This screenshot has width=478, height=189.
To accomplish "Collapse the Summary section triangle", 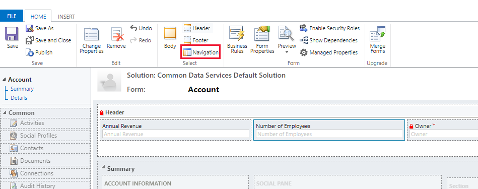I will coord(103,167).
